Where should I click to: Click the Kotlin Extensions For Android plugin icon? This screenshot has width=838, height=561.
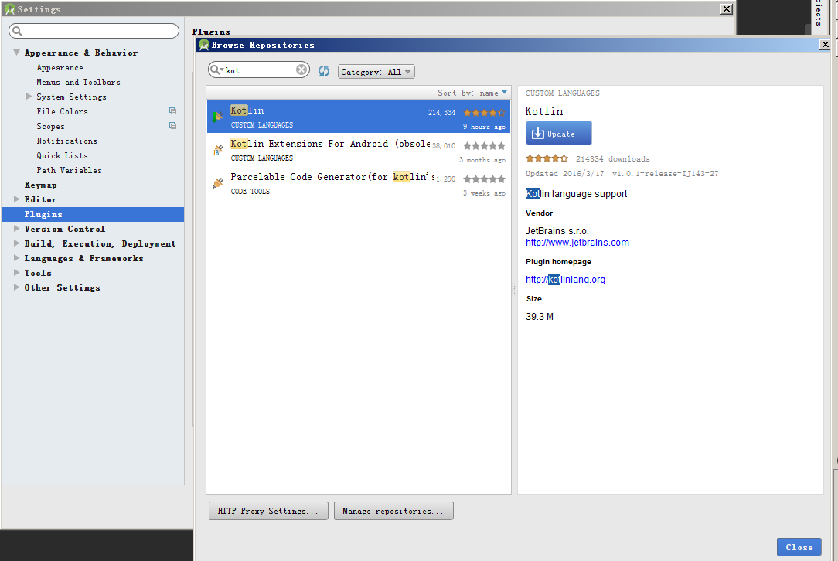[217, 150]
